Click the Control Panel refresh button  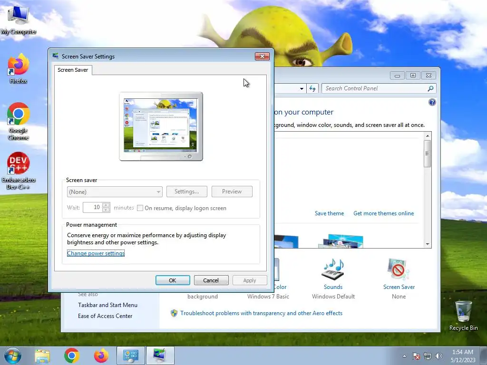[x=312, y=89]
